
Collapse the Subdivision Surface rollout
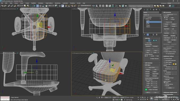point(168,56)
